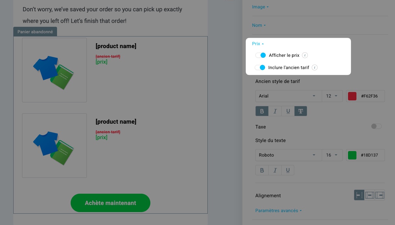Apply bold to Style du texte
Screen dimensions: 395x225
coord(262,170)
